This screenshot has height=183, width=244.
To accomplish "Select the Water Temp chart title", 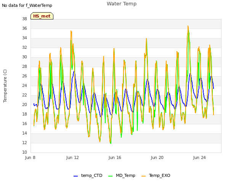I will pos(122,3).
